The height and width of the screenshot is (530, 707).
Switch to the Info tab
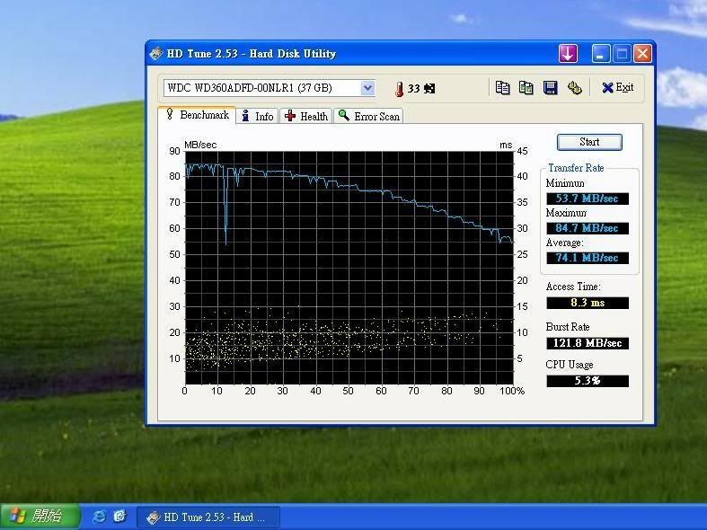(258, 116)
